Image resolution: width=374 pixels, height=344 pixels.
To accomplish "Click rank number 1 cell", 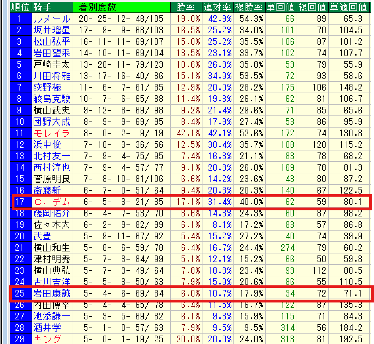I will (x=20, y=19).
